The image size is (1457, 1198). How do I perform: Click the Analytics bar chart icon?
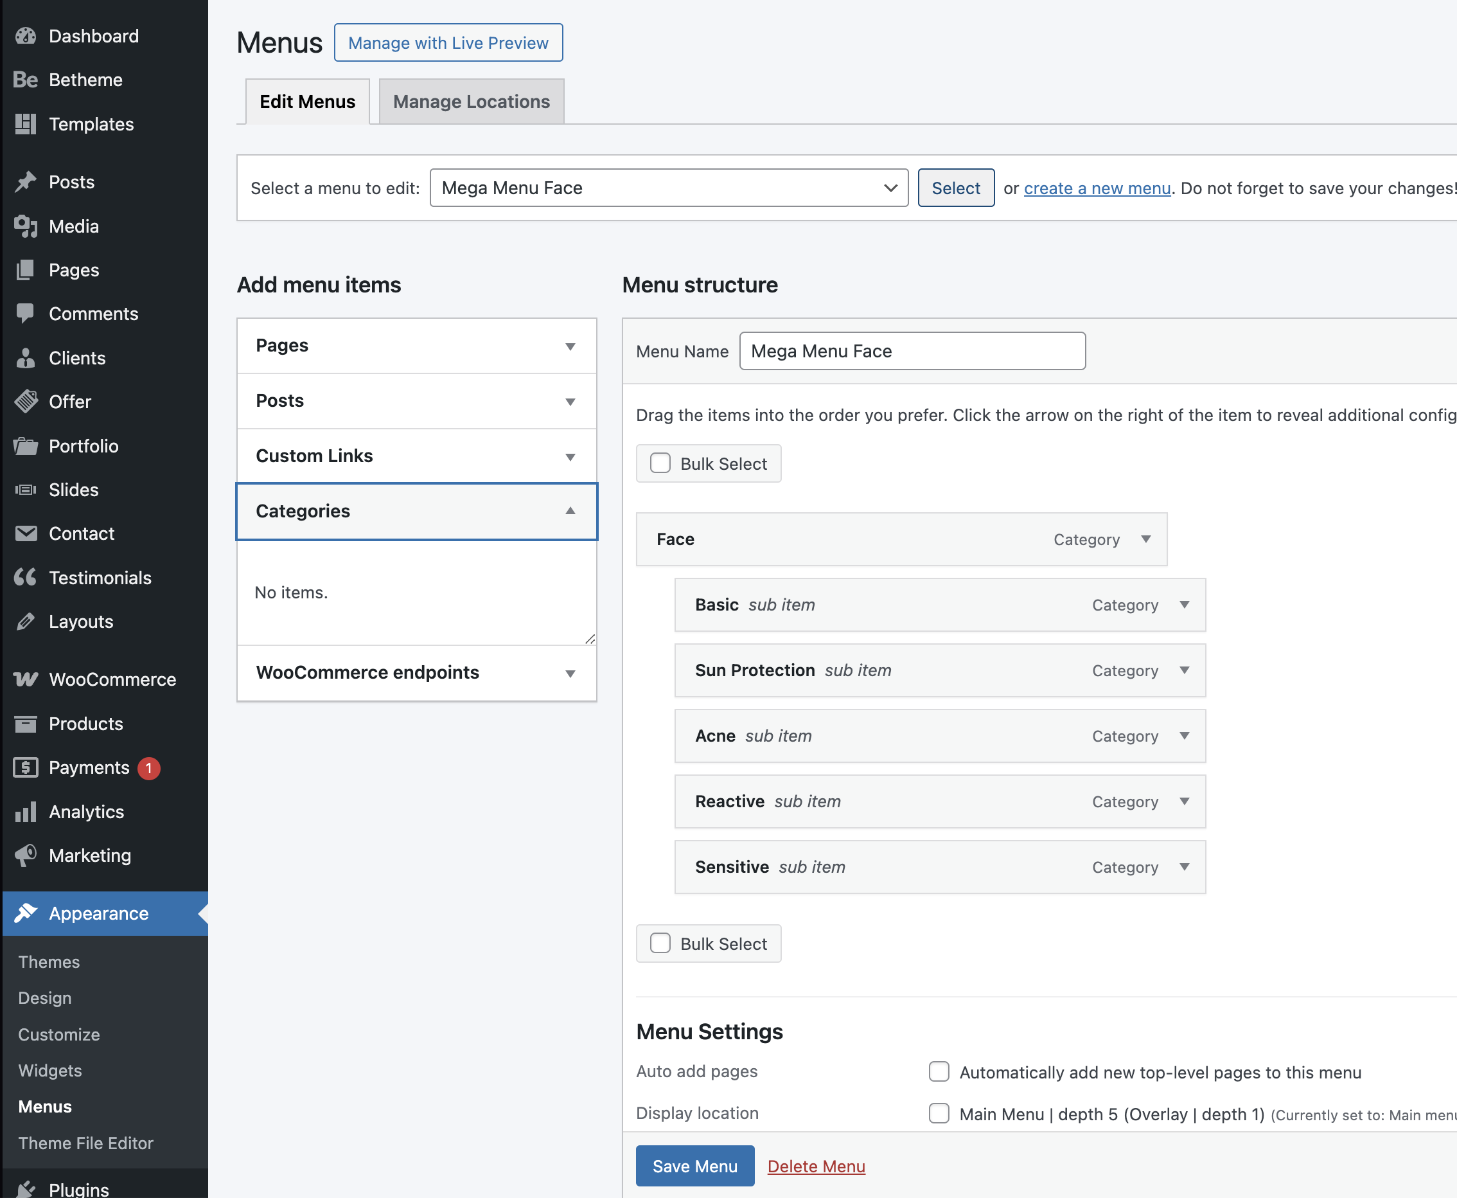(x=26, y=812)
